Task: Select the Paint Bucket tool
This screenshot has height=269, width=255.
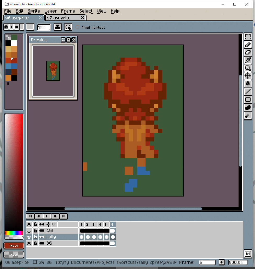Action: 248,84
